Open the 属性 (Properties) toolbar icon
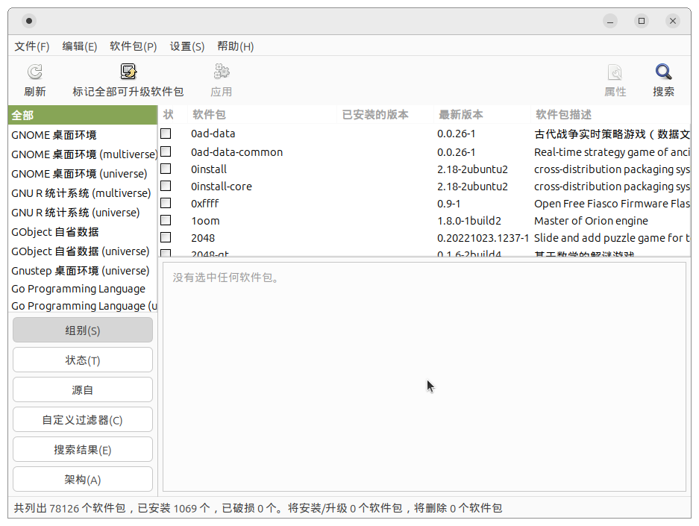 615,72
